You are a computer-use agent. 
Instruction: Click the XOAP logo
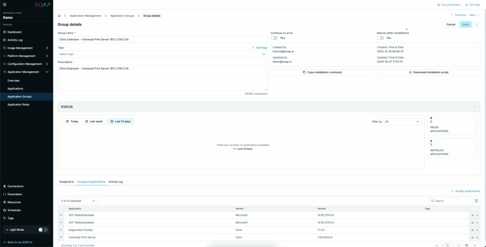point(42,4)
